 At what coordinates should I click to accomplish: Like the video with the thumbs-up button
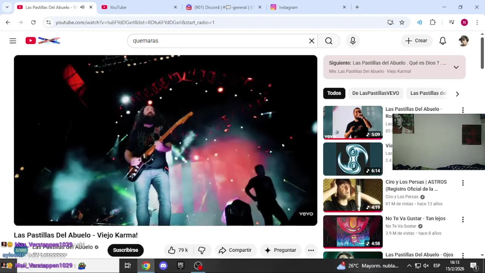coord(178,250)
